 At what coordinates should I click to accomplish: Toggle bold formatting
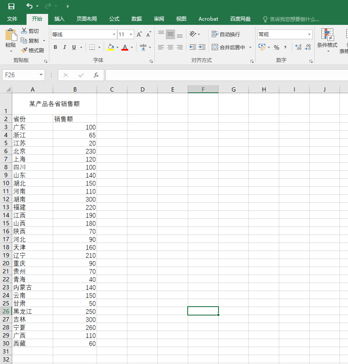coord(55,47)
